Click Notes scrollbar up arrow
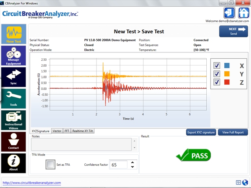This screenshot has width=251, height=188. click(x=135, y=141)
